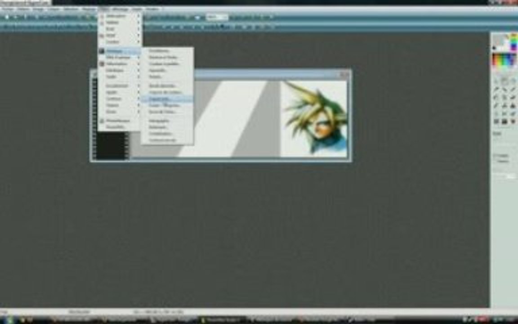Toggle the first checkbox in tool options

pyautogui.click(x=495, y=155)
